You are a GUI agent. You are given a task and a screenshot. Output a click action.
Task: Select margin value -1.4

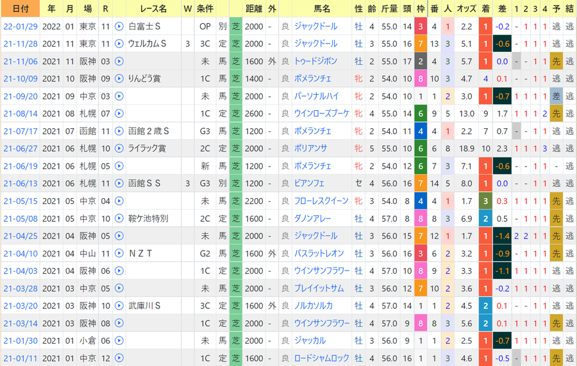[x=502, y=236]
